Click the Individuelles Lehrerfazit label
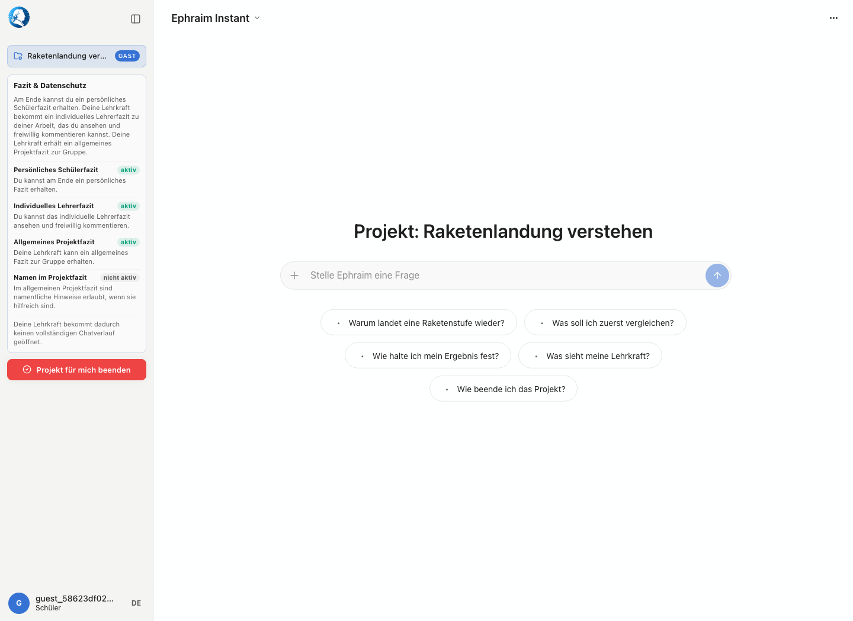This screenshot has width=853, height=621. pos(54,206)
